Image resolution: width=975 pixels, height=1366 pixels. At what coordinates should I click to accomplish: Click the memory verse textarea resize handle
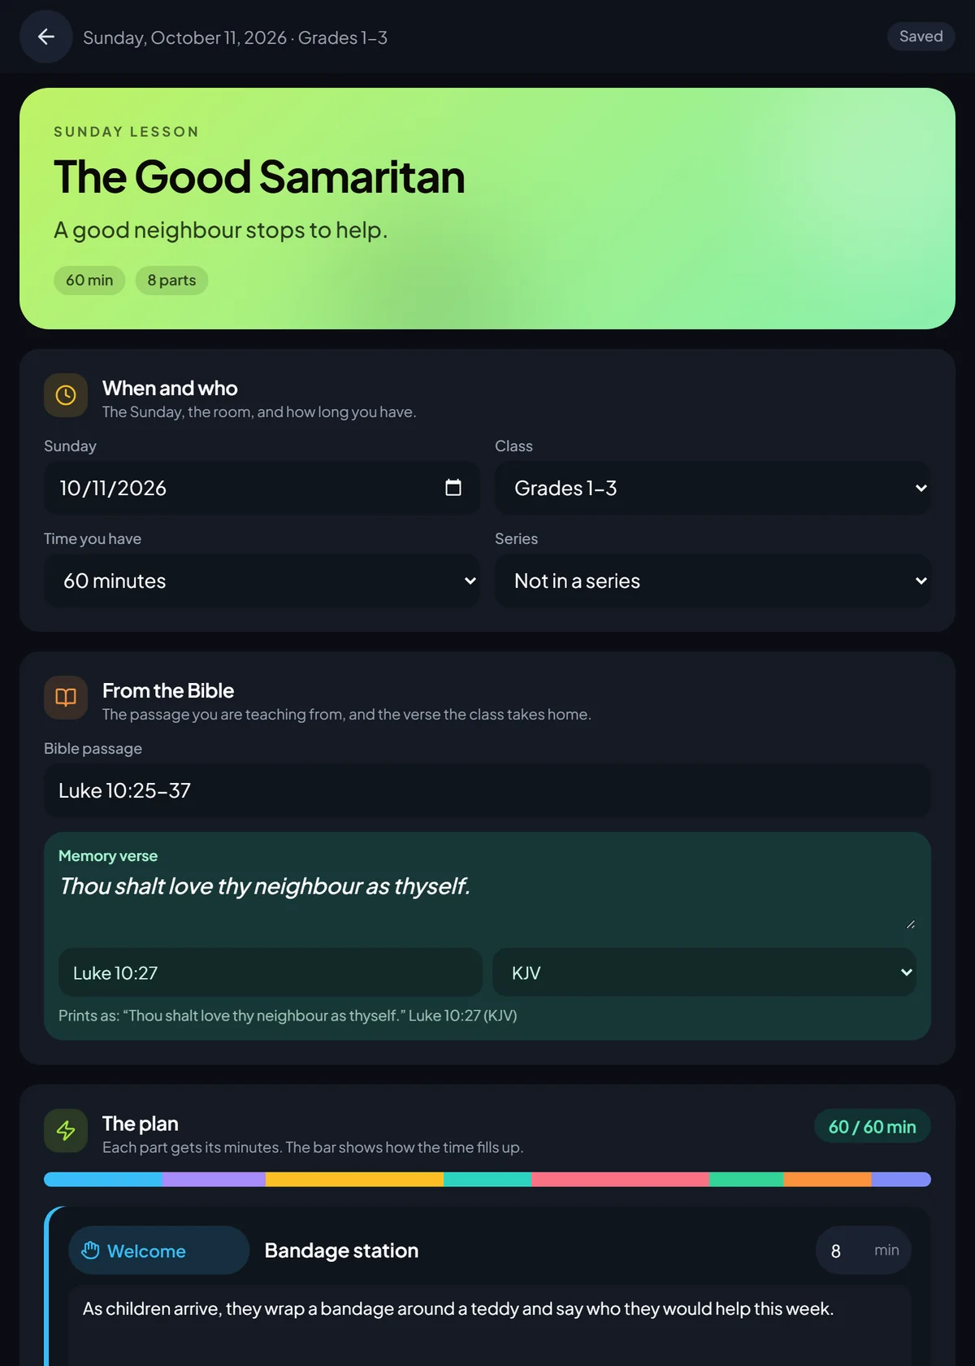point(910,924)
